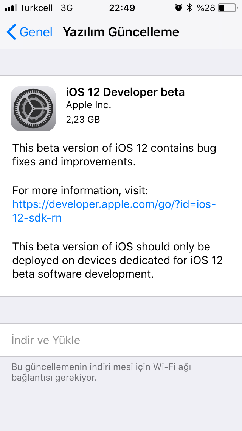Tap the Bluetooth status bar icon
The width and height of the screenshot is (242, 431).
[189, 8]
